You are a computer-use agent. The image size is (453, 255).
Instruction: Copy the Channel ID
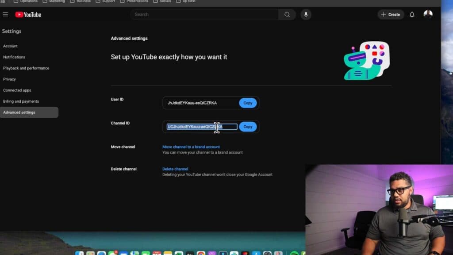[248, 127]
